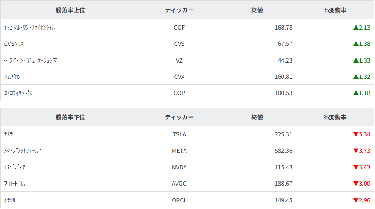The image size is (375, 209).
Task: Click the red down arrow beside 5.34
Action: pos(356,134)
